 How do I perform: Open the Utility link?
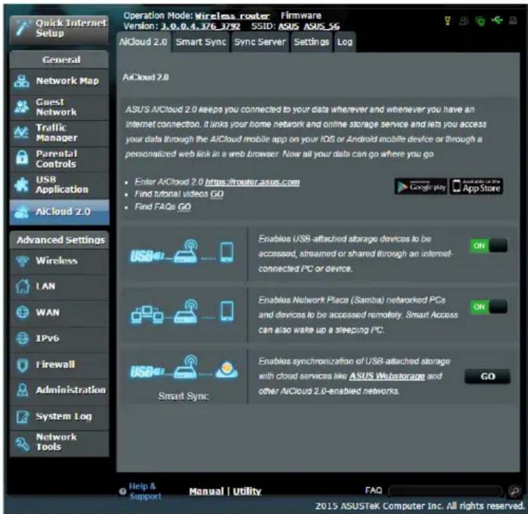(247, 492)
